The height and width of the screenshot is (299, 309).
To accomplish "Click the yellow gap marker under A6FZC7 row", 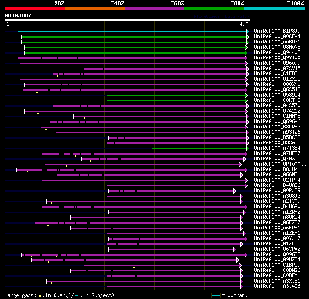I will point(48,225).
